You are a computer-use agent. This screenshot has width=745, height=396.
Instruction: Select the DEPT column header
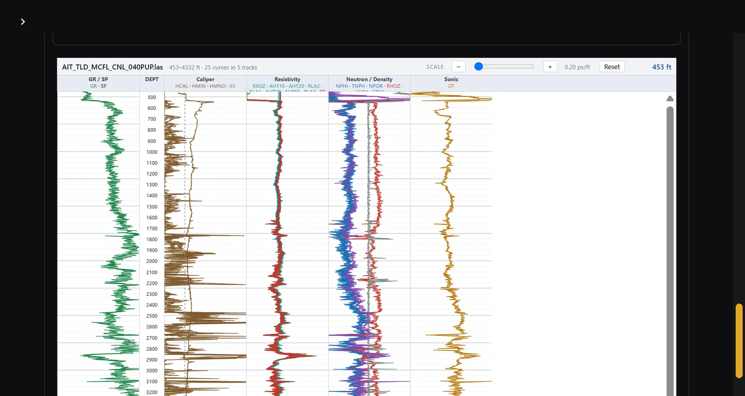152,79
